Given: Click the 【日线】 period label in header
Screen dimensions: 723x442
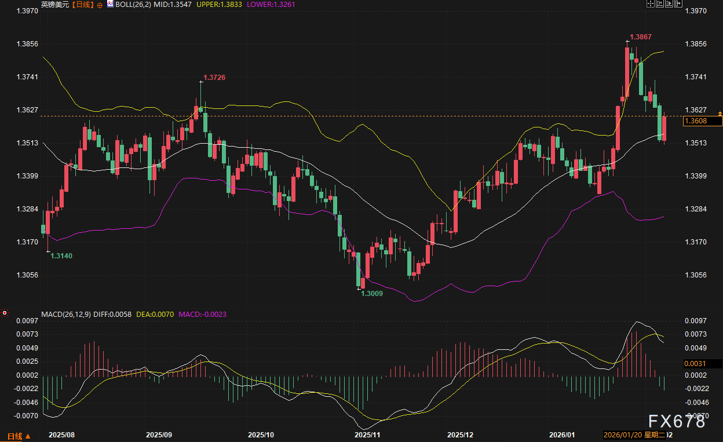Looking at the screenshot, I should coord(81,5).
